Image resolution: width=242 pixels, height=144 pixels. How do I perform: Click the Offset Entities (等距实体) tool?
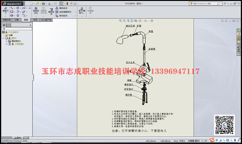click(x=51, y=11)
